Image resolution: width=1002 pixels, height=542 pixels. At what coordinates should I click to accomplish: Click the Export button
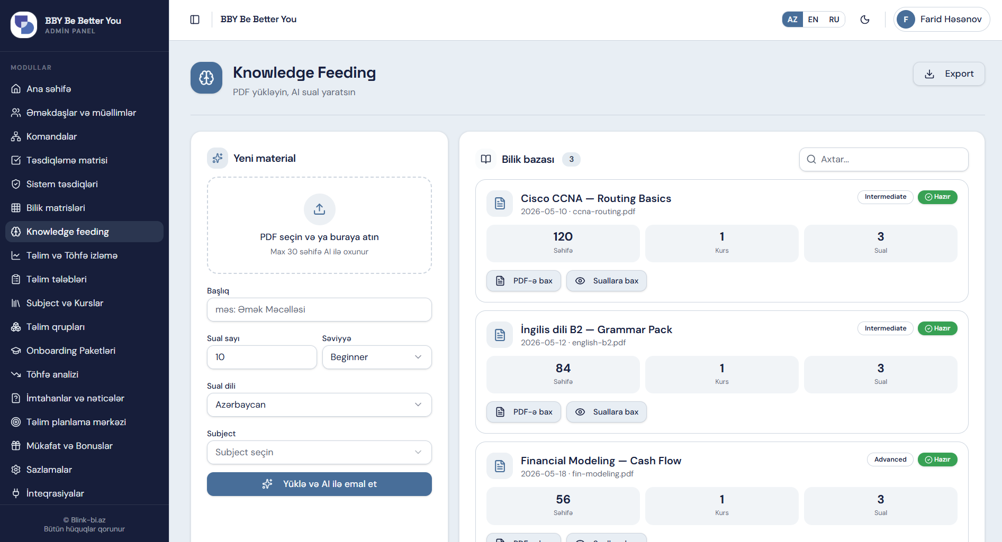point(949,74)
